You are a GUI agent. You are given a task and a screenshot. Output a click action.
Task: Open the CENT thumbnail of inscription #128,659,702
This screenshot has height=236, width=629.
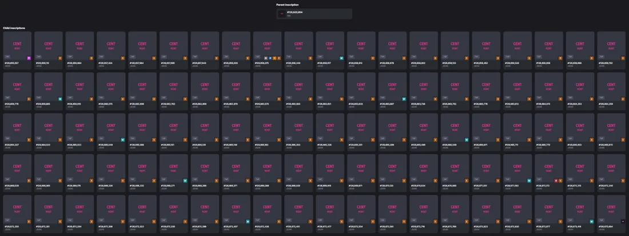611,46
